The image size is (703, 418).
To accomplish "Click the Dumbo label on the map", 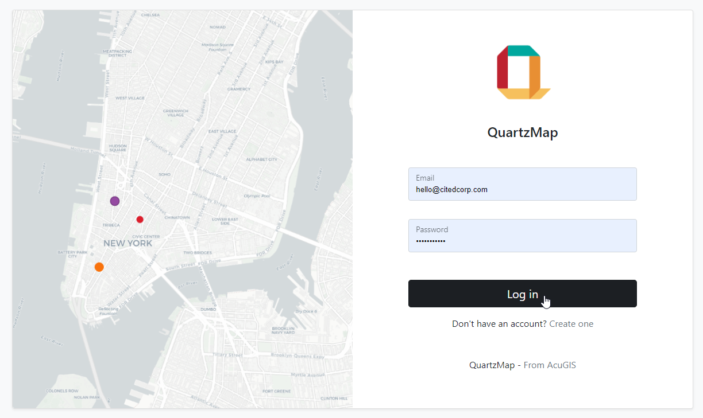I will click(208, 309).
